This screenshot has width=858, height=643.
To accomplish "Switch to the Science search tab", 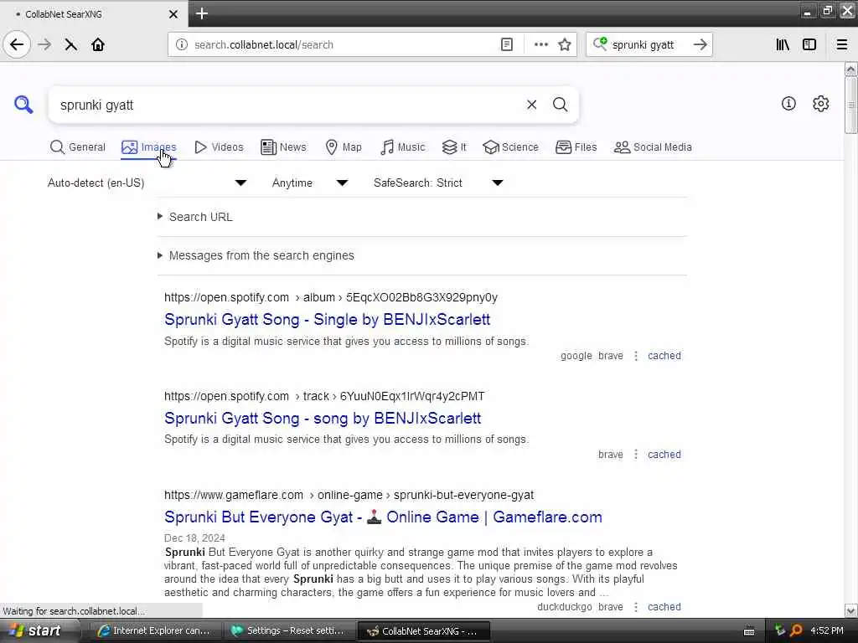I will point(510,147).
